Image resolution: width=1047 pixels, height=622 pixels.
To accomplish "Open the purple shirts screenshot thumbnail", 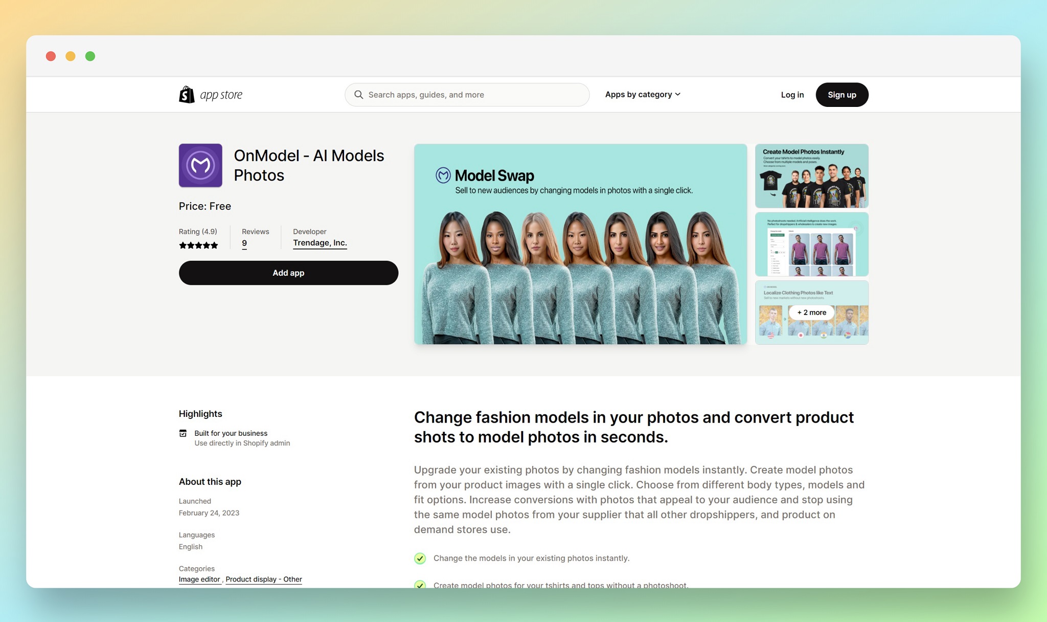I will tap(811, 244).
